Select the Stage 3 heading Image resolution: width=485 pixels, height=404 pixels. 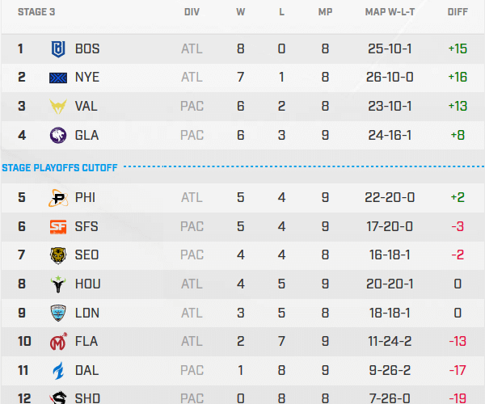30,12
